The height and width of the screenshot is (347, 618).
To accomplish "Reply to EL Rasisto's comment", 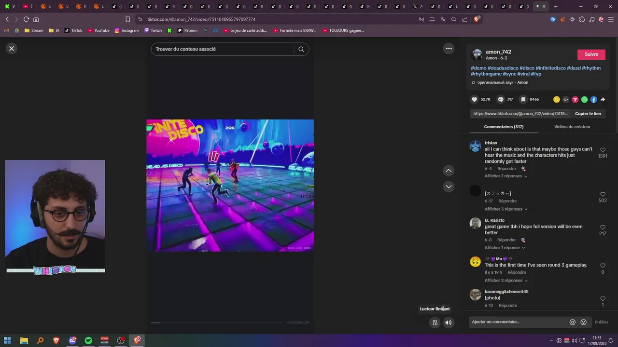I will pyautogui.click(x=506, y=240).
